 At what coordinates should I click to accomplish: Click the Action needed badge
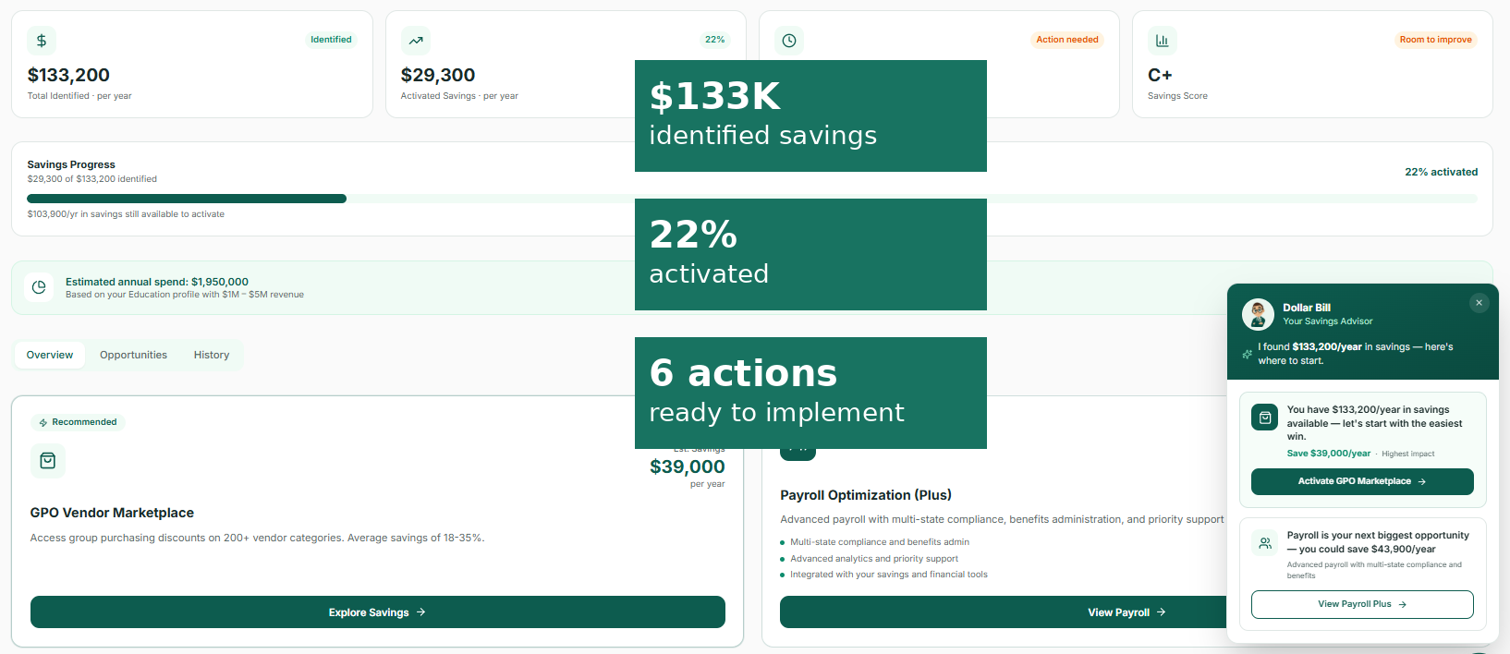[1066, 40]
